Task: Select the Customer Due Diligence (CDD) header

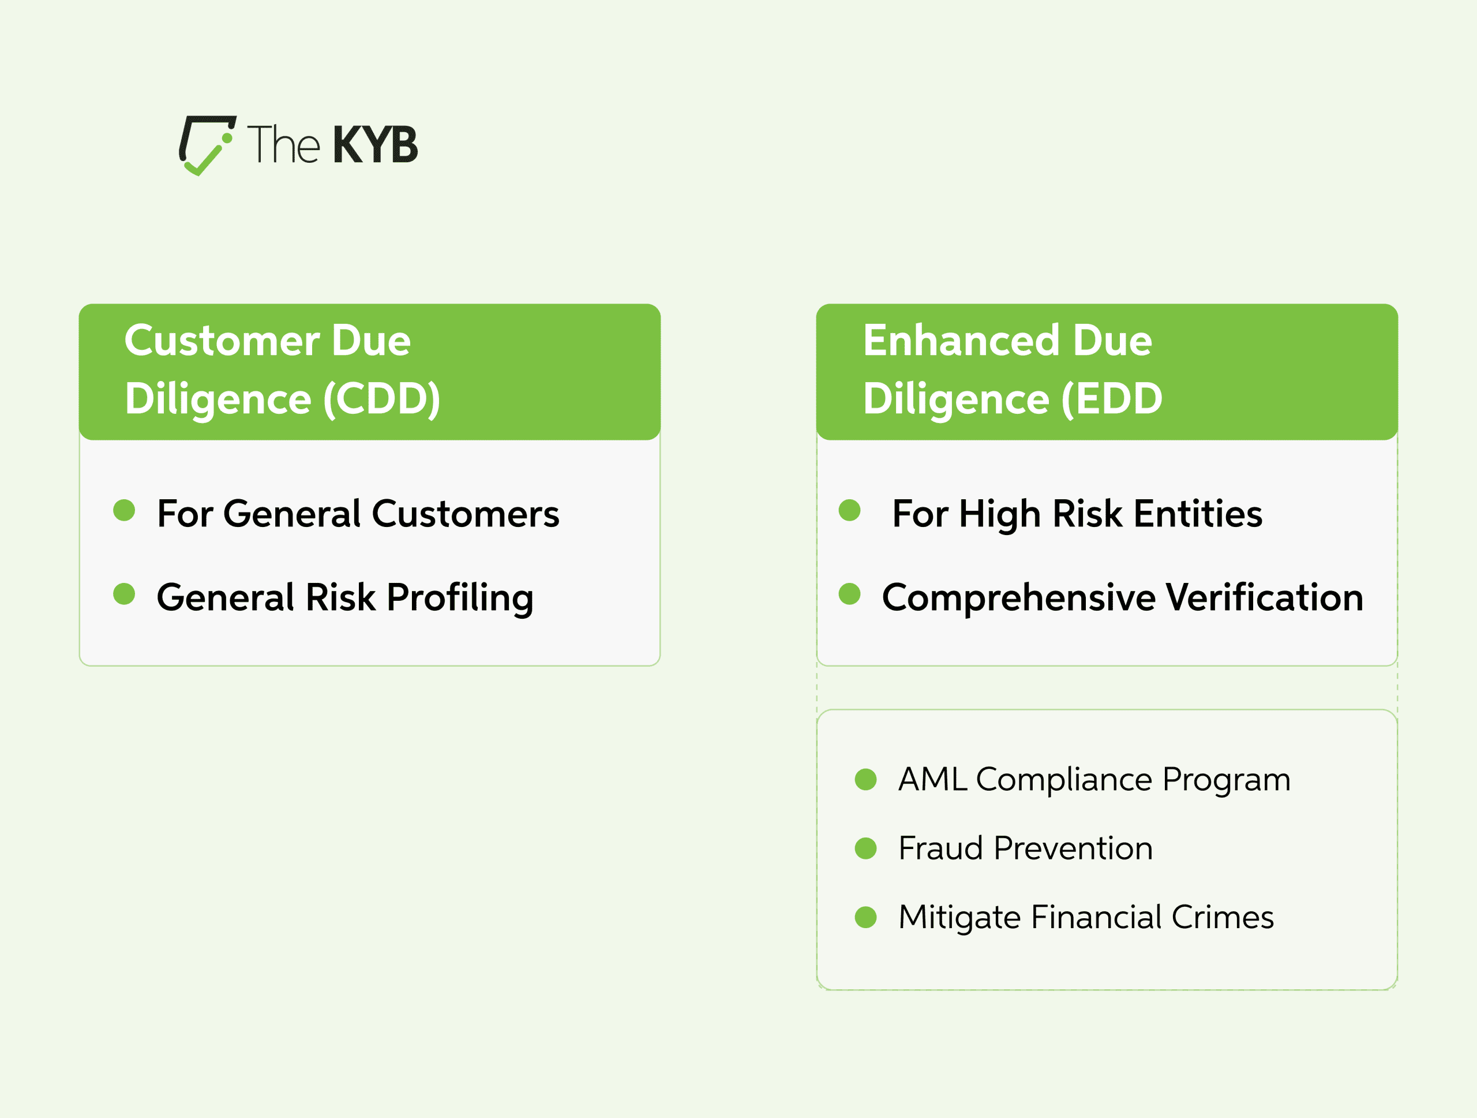Action: 370,372
